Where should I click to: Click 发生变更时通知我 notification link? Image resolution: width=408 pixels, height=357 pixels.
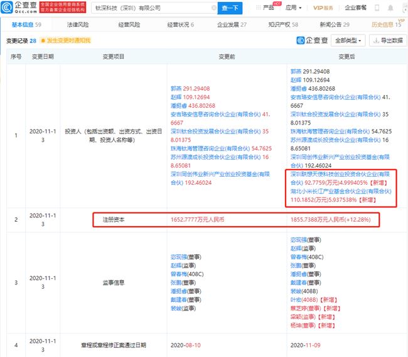click(68, 41)
